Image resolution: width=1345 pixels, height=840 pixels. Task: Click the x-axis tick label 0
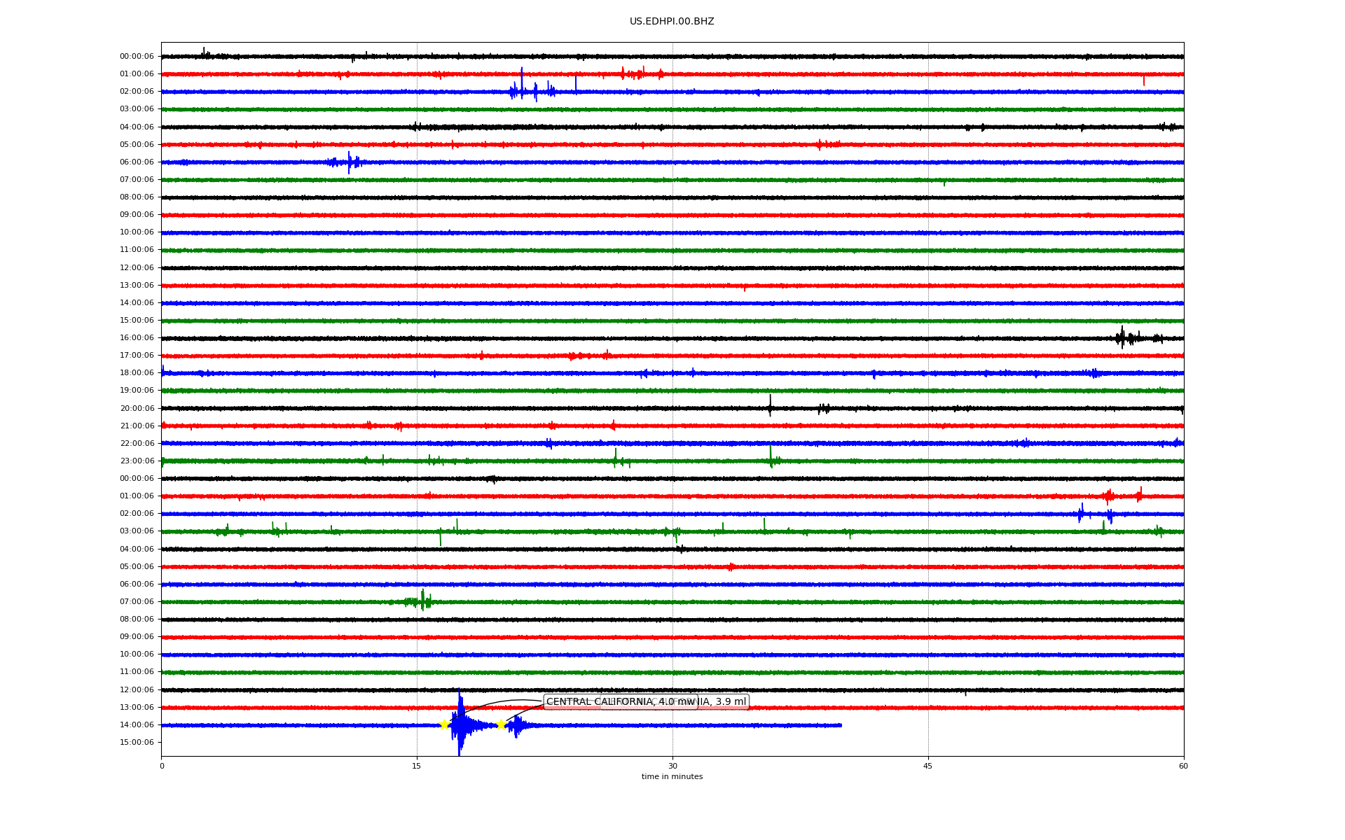(x=162, y=766)
